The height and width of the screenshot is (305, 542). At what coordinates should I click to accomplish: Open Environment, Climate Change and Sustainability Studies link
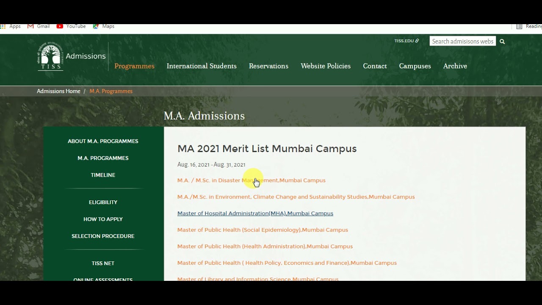tap(296, 197)
